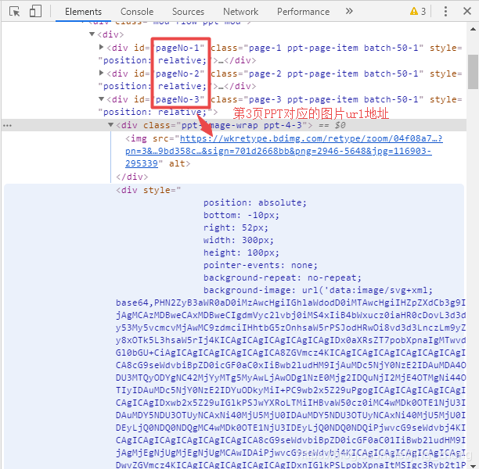Viewport: 479px width, 469px height.
Task: Collapse the ppt-image-wrap div node
Action: [x=110, y=125]
